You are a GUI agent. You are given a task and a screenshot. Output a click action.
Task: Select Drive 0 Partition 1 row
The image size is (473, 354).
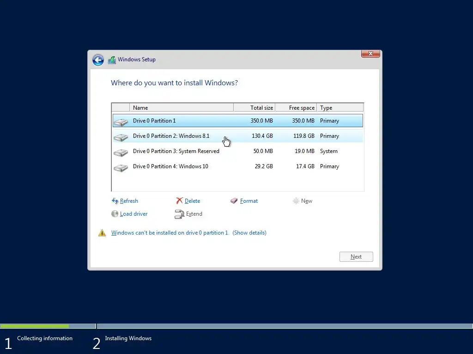[238, 121]
